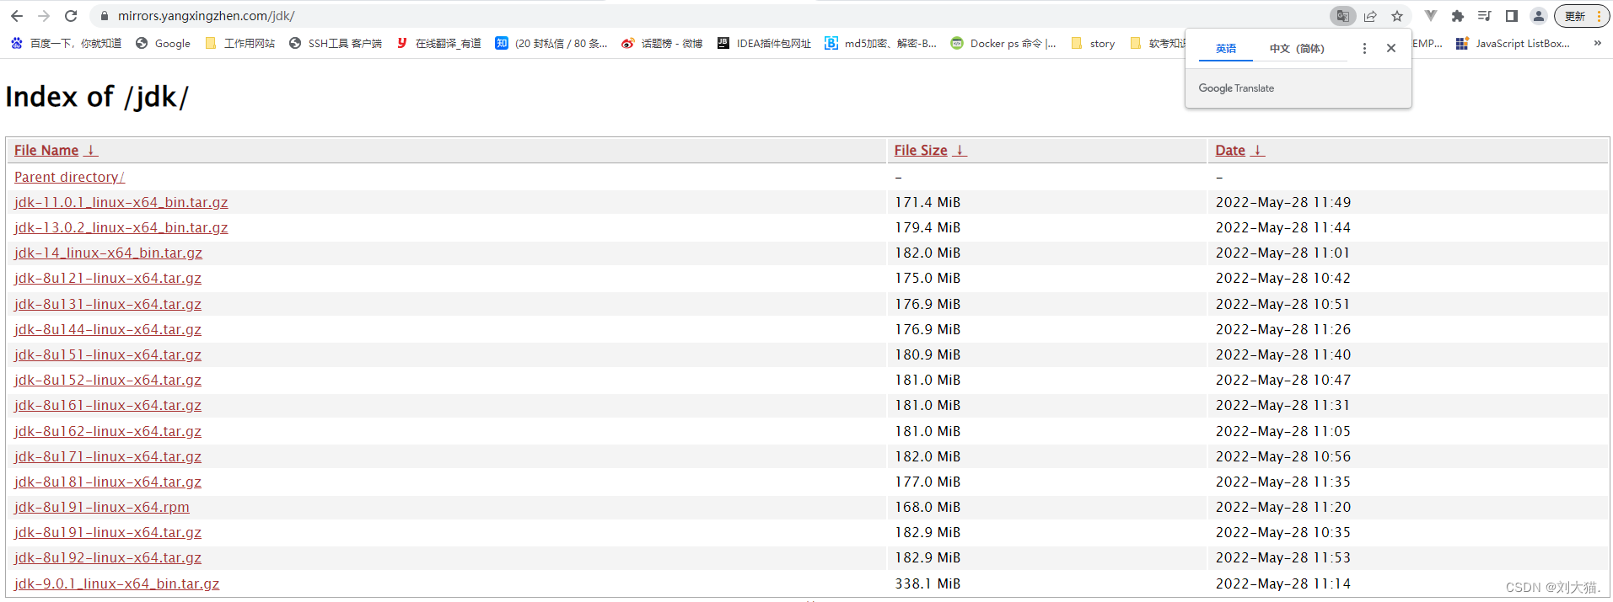This screenshot has height=602, width=1613.
Task: Download jdk-8u181-linux-x64.tar.gz
Action: click(108, 482)
